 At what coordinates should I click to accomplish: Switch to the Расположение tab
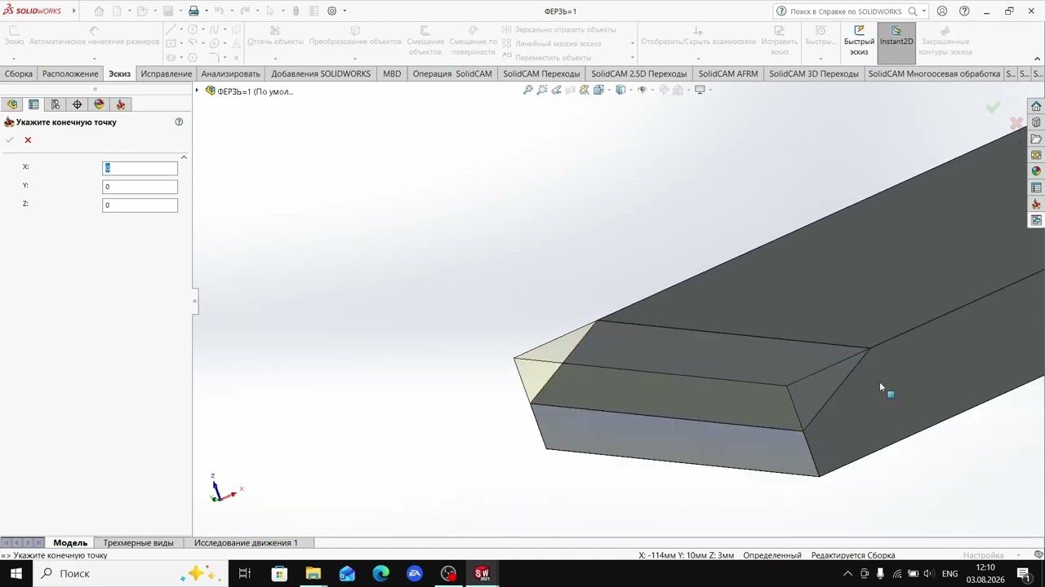[x=70, y=73]
